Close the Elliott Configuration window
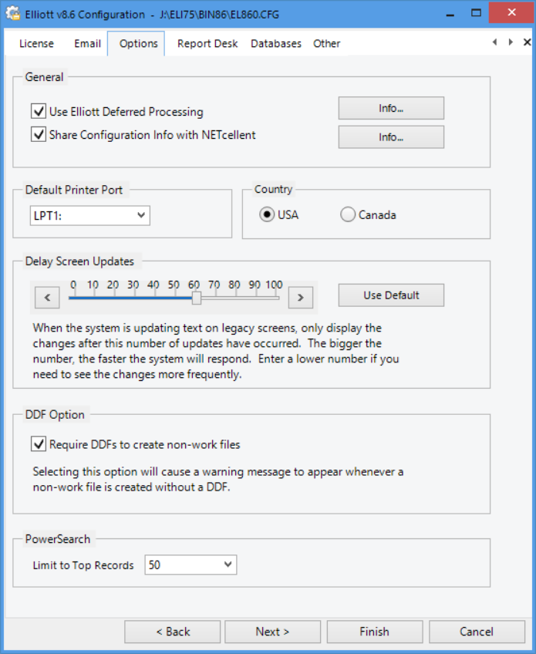536x654 pixels. 512,13
